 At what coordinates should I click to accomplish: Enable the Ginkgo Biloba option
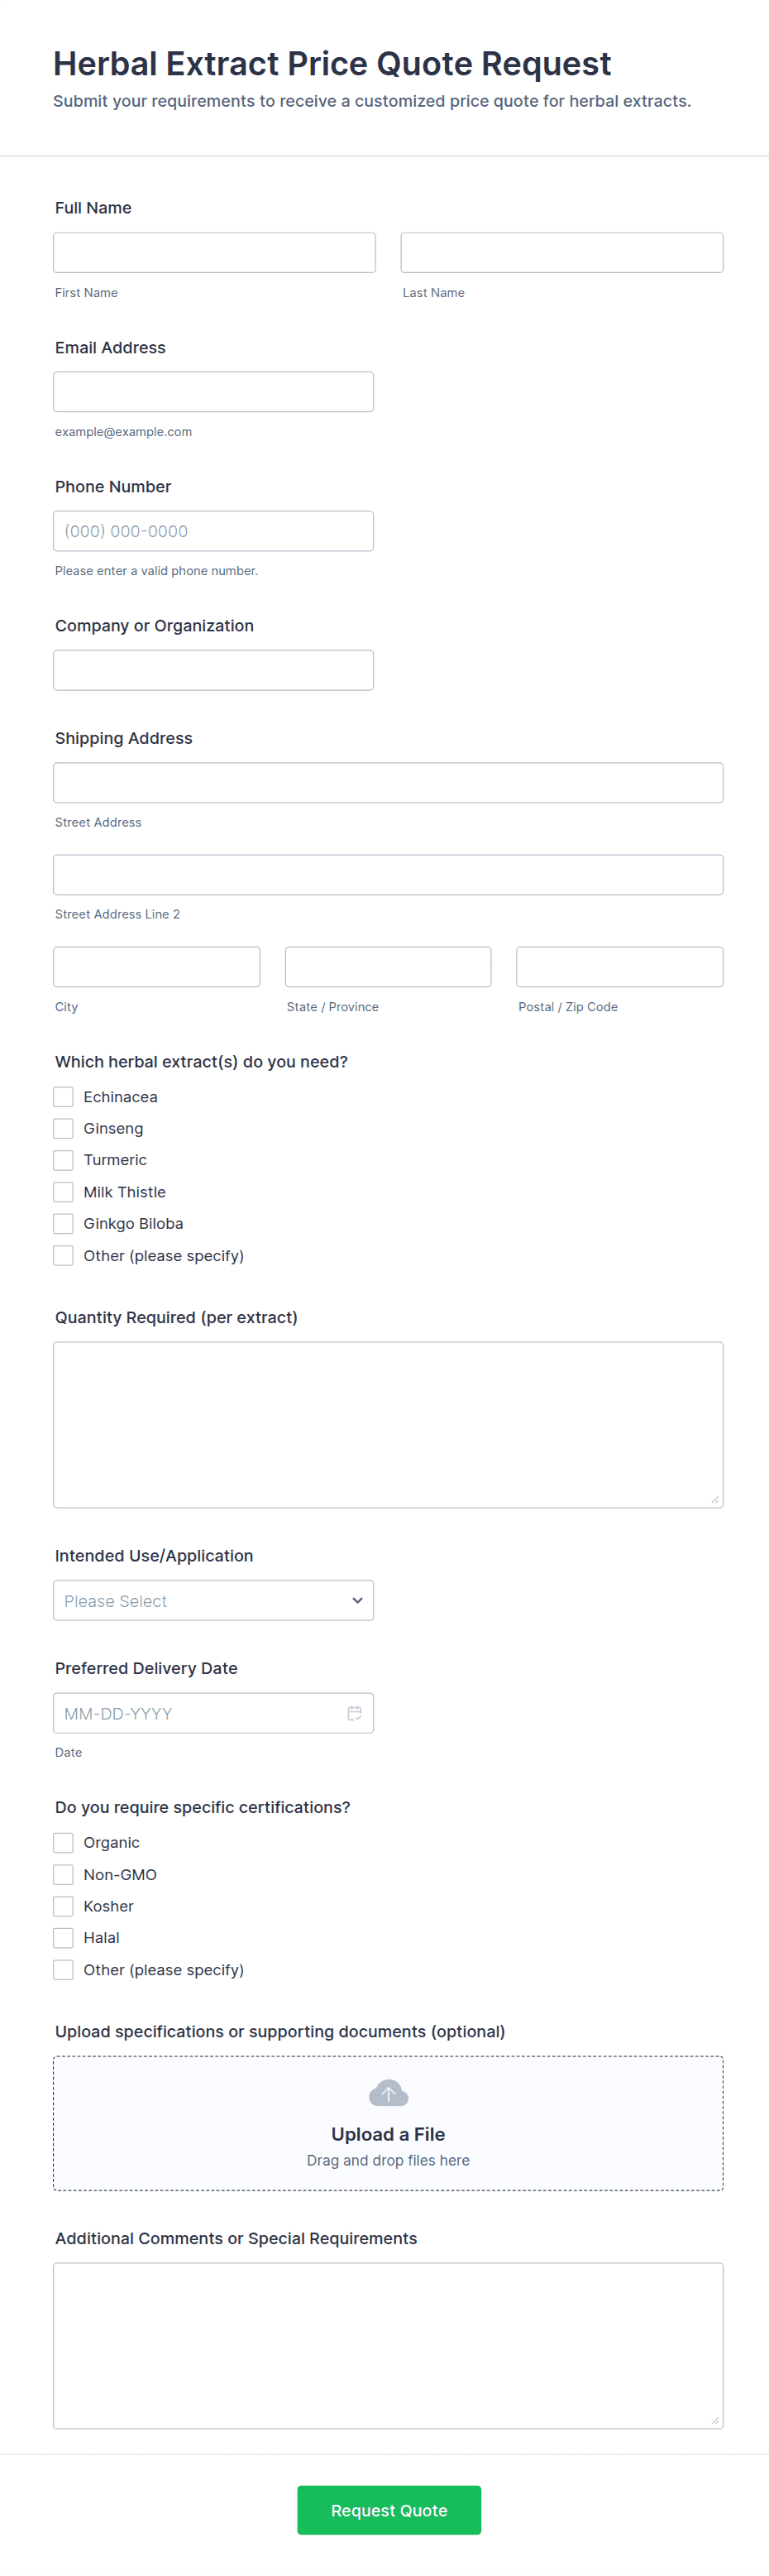click(x=63, y=1224)
